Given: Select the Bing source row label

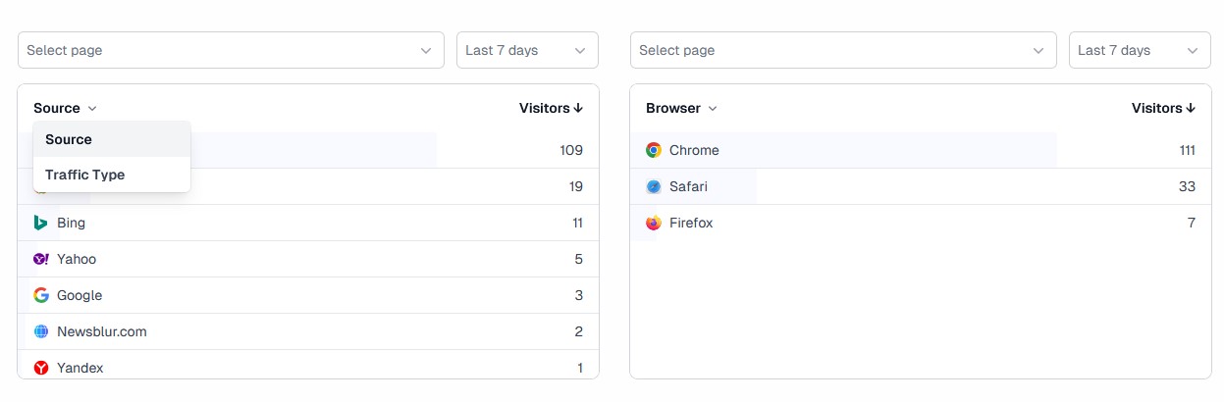Looking at the screenshot, I should click(x=72, y=223).
